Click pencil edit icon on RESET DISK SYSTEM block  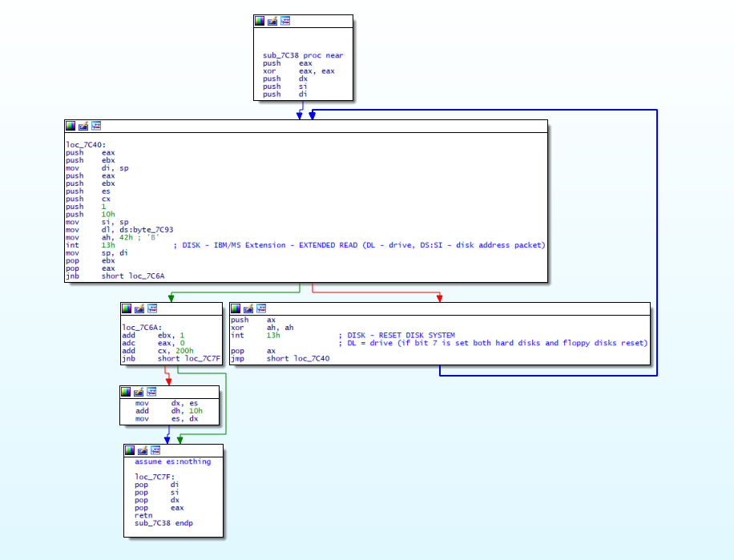point(248,308)
